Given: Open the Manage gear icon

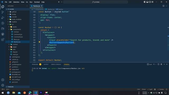Looking at the screenshot, I should [3, 85].
